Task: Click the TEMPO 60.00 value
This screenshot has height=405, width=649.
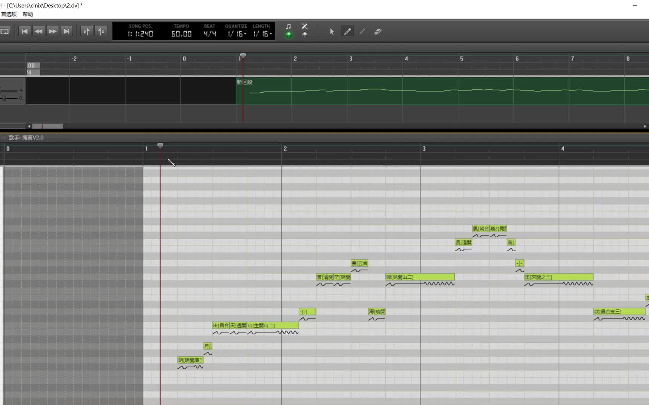Action: (181, 34)
